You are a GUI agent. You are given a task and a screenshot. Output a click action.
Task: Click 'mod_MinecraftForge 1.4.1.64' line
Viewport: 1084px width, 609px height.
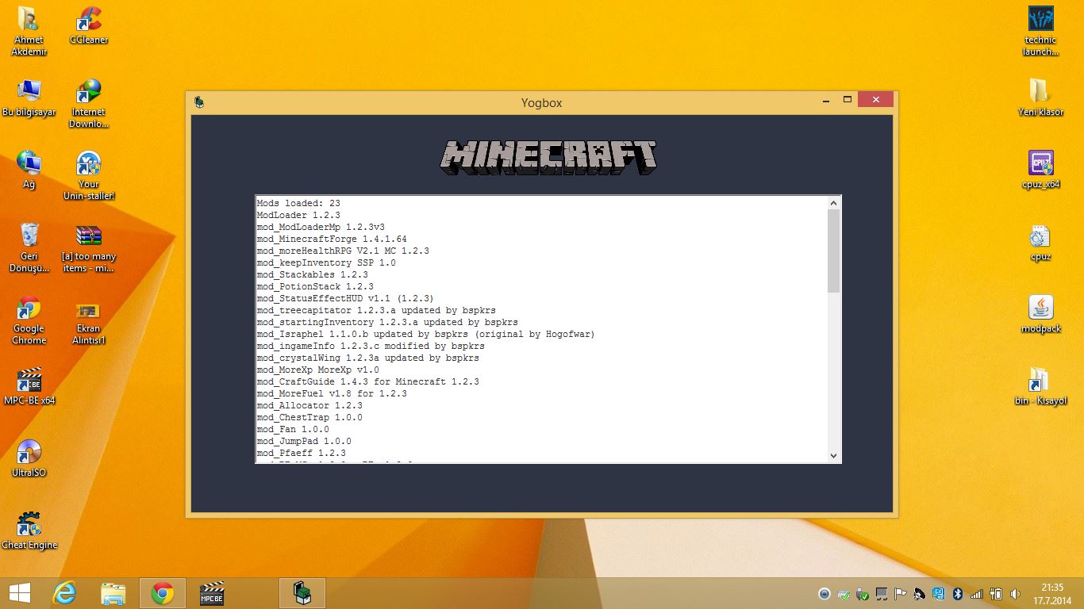click(332, 239)
